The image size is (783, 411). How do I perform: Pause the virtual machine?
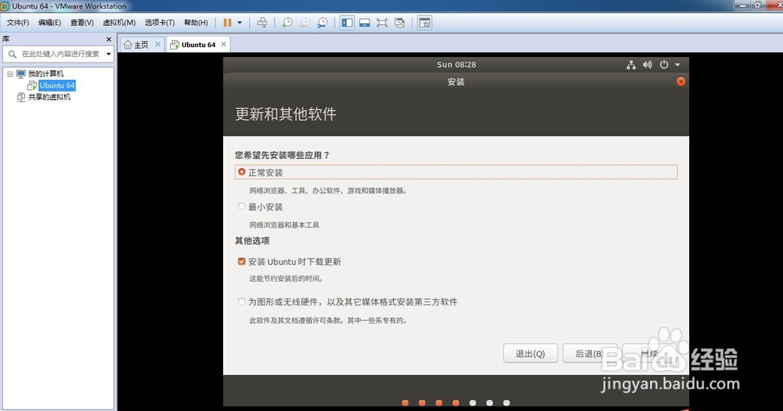[227, 23]
